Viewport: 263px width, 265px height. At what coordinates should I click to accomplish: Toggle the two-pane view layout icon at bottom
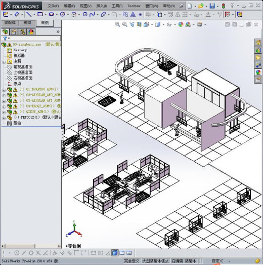click(122, 253)
